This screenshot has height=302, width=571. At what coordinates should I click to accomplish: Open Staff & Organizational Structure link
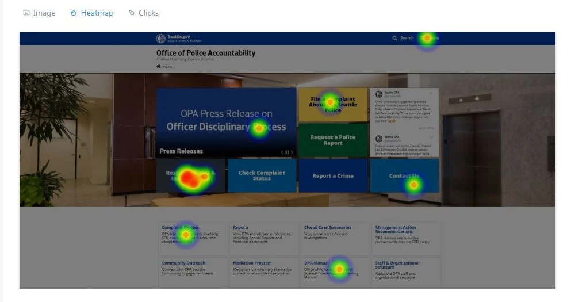tap(397, 265)
